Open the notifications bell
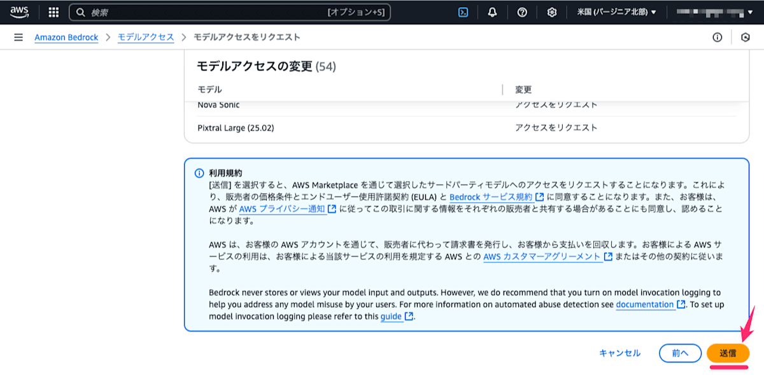Image resolution: width=764 pixels, height=375 pixels. [492, 12]
